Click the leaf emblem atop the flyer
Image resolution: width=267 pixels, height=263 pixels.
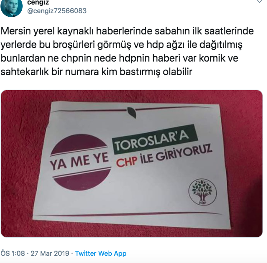132,112
